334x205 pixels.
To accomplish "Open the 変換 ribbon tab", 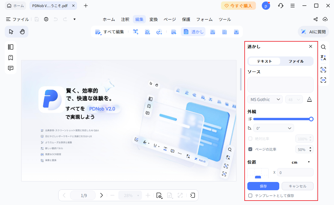I will (154, 19).
